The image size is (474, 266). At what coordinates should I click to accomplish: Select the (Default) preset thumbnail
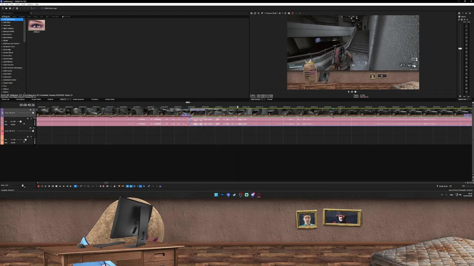click(x=36, y=25)
